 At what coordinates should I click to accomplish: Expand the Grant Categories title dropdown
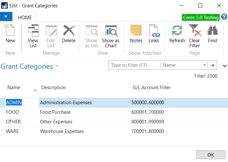pyautogui.click(x=57, y=66)
